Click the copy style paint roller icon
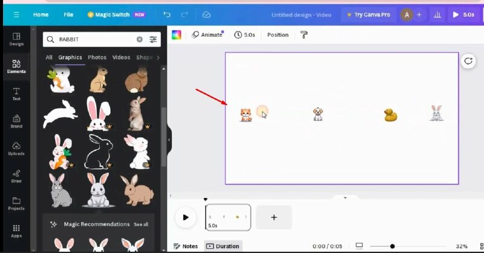This screenshot has width=484, height=253. click(x=304, y=35)
